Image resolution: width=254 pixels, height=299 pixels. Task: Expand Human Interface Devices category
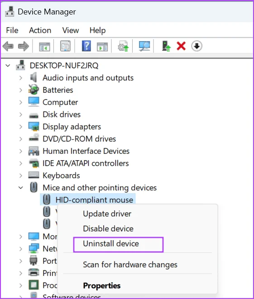tap(21, 151)
